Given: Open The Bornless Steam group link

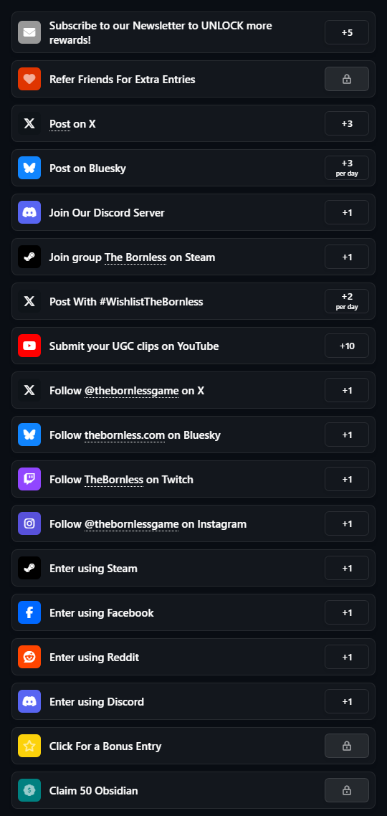Looking at the screenshot, I should [x=135, y=257].
